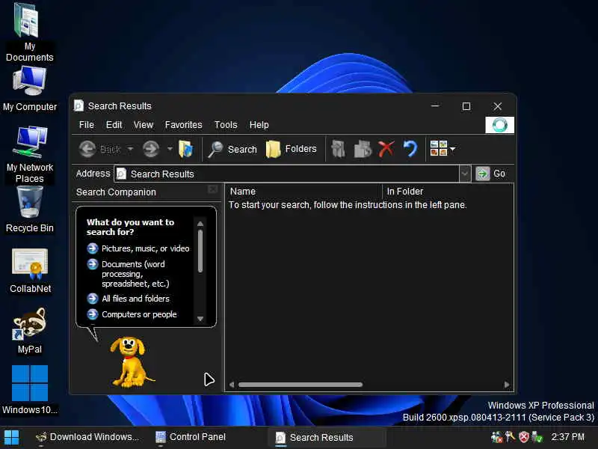Click the Copy To toolbar icon

point(363,149)
